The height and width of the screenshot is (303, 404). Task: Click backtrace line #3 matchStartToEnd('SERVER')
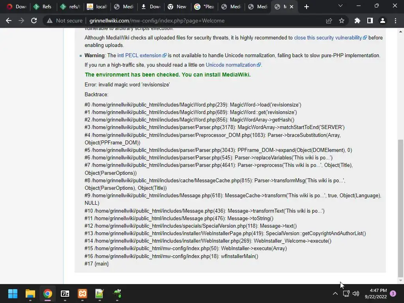click(214, 127)
